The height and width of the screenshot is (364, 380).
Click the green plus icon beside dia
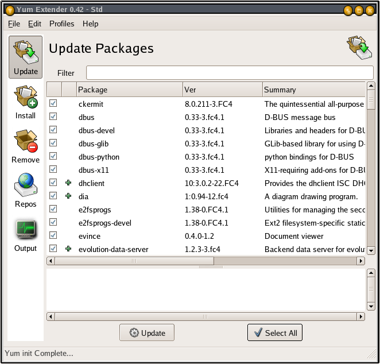(x=68, y=196)
